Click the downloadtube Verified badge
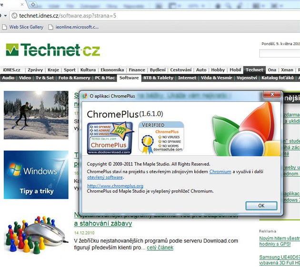 coord(161,137)
